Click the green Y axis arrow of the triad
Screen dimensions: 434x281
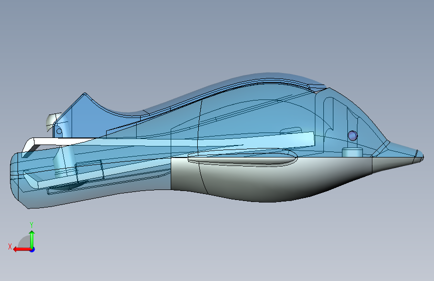point(32,239)
